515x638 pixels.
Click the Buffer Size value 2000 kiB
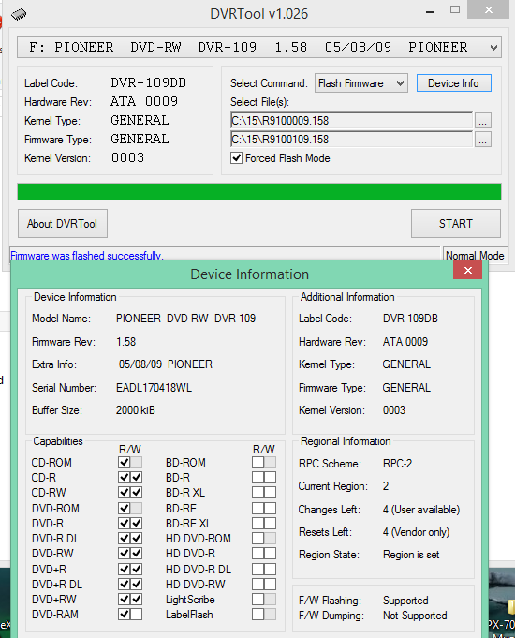[136, 409]
